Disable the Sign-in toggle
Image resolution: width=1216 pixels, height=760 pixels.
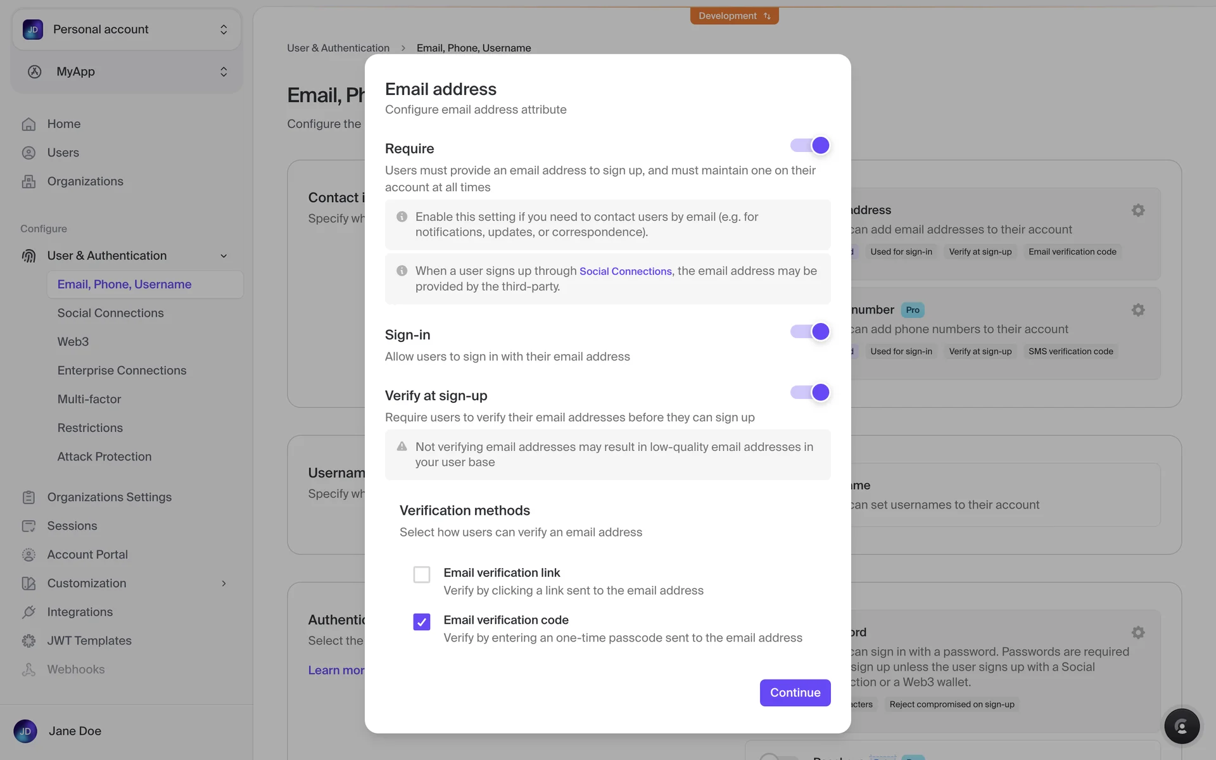coord(810,332)
